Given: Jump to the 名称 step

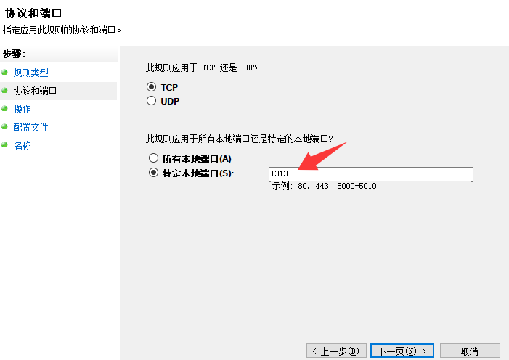Looking at the screenshot, I should tap(22, 145).
